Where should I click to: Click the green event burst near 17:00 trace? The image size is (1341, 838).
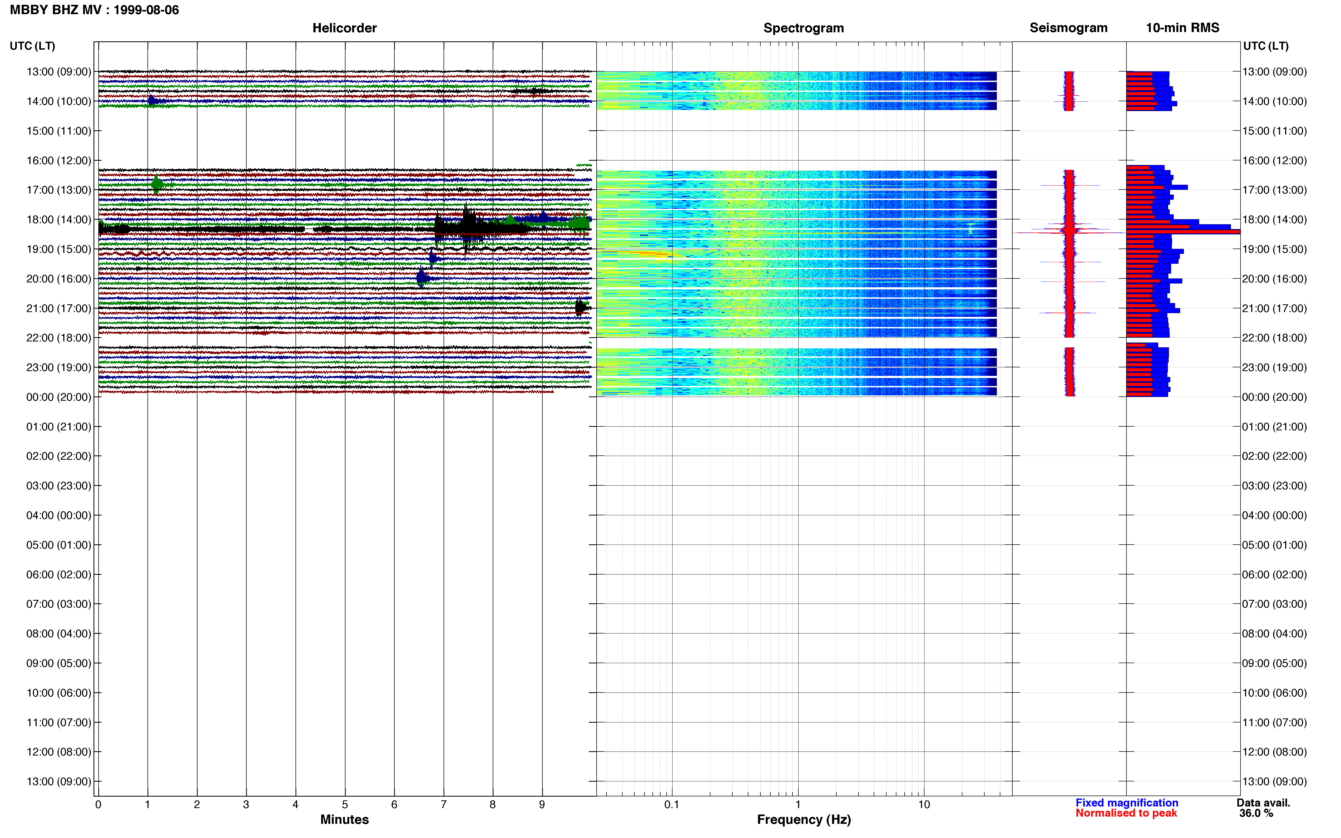click(x=157, y=184)
